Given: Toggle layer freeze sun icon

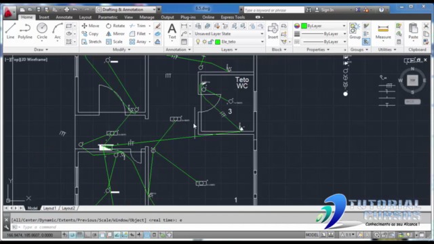Looking at the screenshot, I should (204, 42).
